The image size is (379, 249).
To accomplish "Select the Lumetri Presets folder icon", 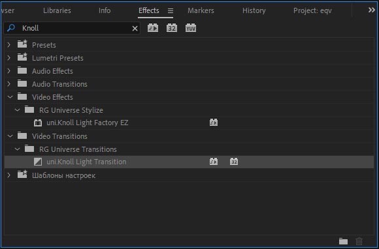I will tap(22, 57).
